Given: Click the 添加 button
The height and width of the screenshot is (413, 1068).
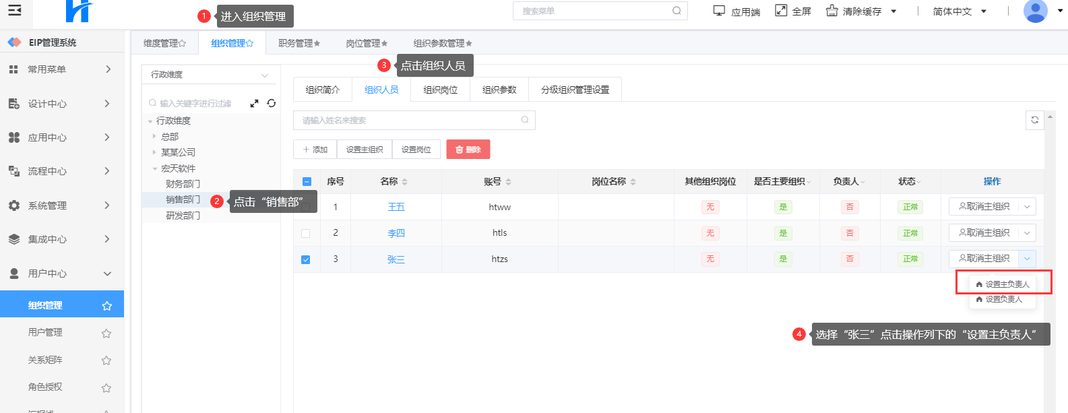Looking at the screenshot, I should [315, 150].
